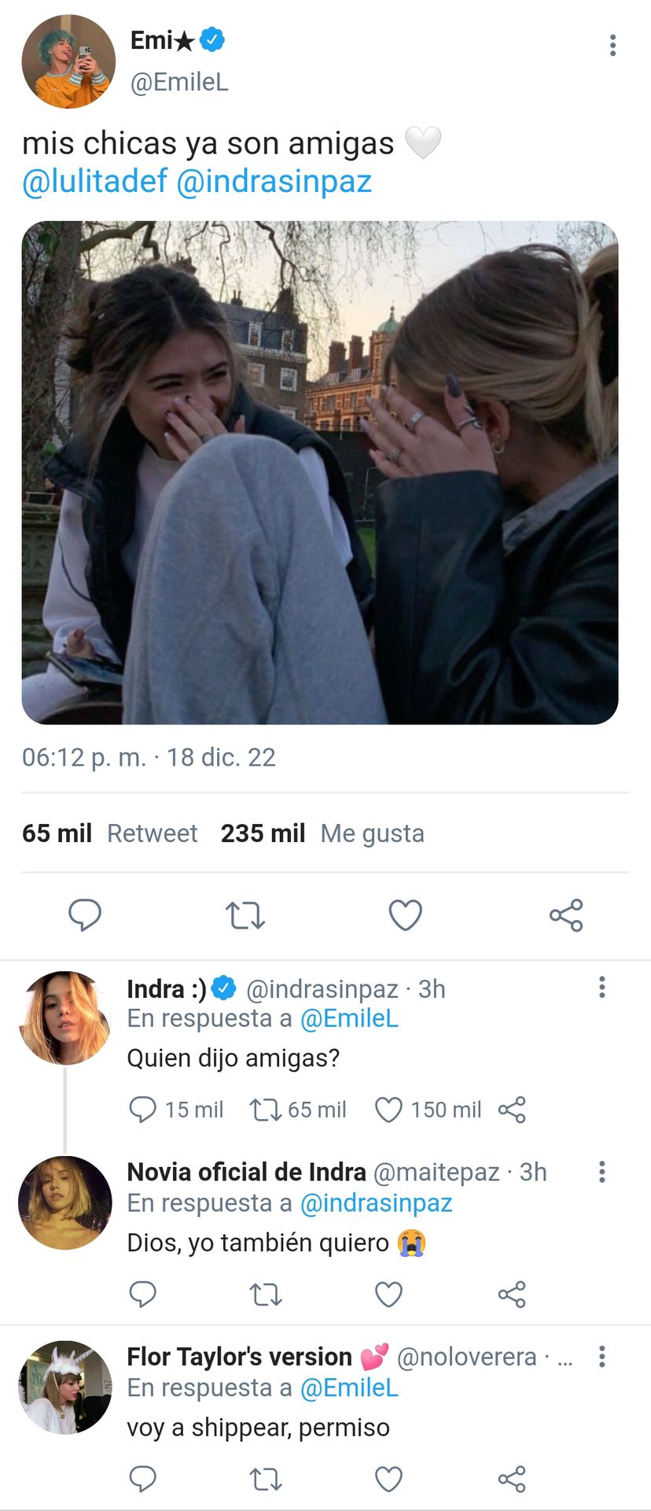Open Emi's profile picture

tap(68, 61)
